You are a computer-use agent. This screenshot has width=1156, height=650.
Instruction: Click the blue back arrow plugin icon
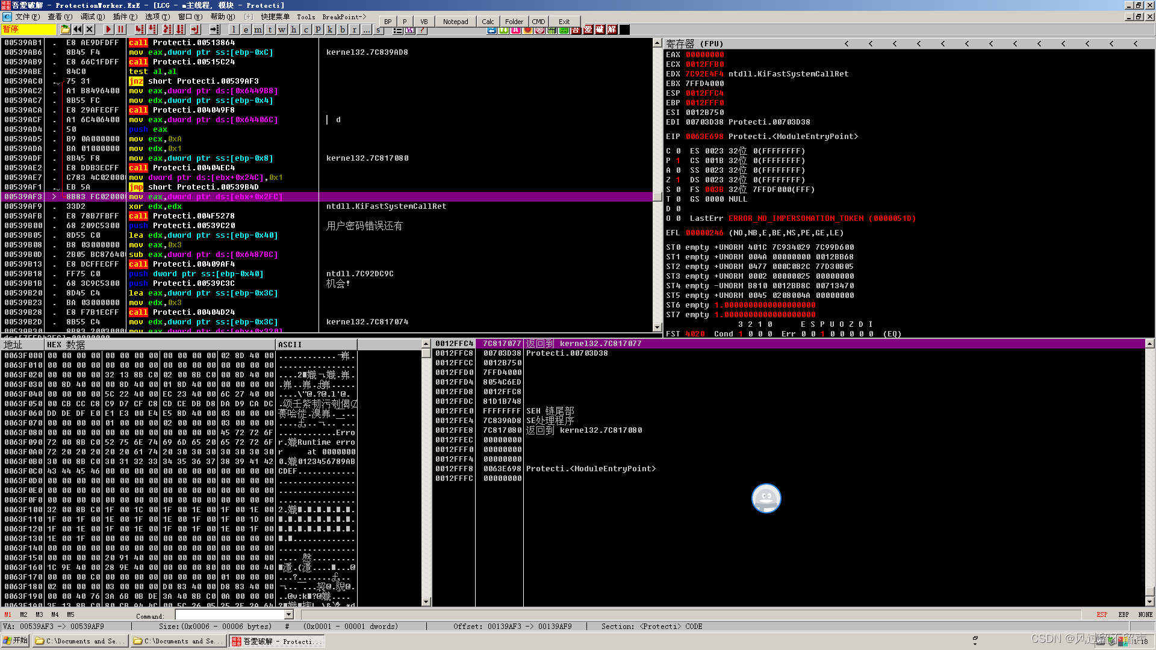point(492,30)
